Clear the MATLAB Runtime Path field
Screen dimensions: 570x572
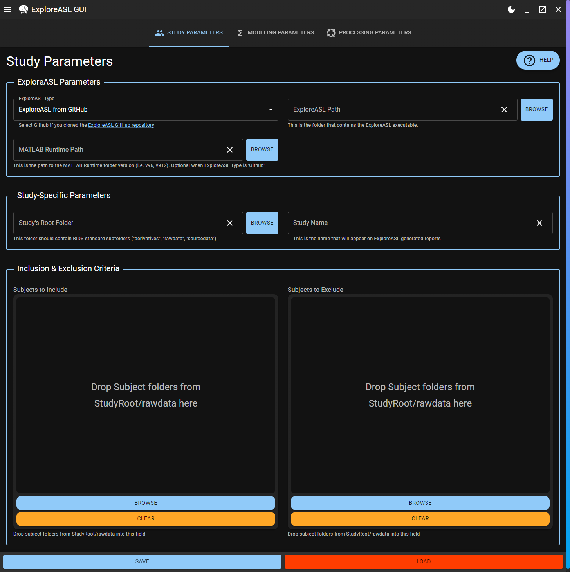coord(230,150)
